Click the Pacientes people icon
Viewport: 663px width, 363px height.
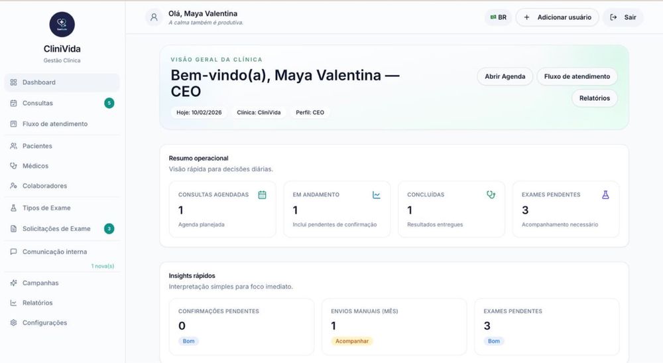point(13,145)
